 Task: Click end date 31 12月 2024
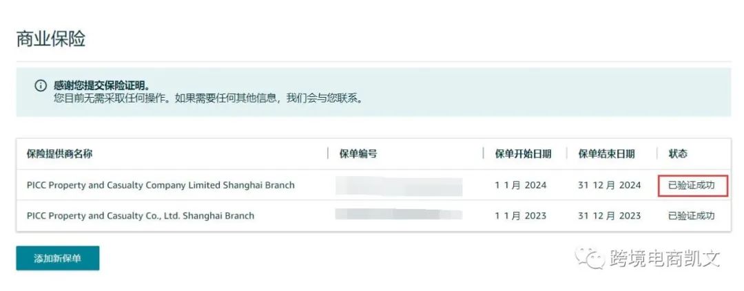(609, 185)
